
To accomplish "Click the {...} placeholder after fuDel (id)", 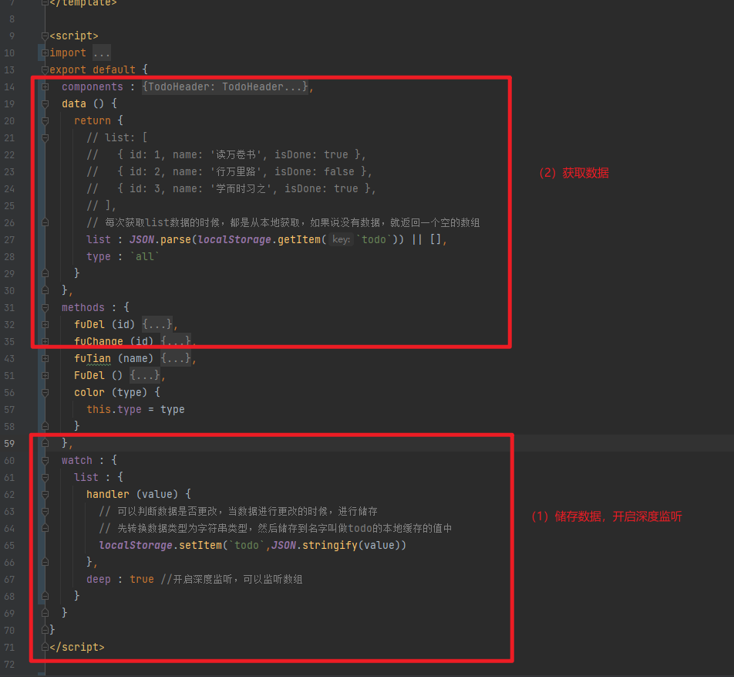I will pyautogui.click(x=157, y=324).
